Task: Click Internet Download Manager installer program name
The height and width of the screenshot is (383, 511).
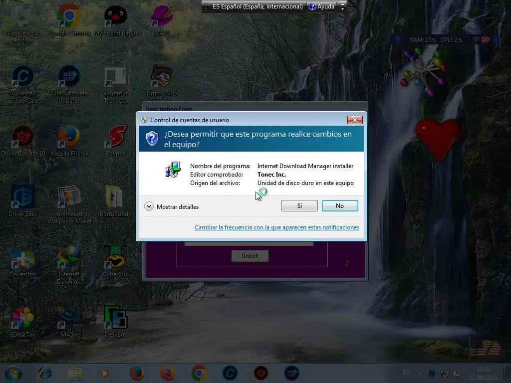Action: click(x=305, y=166)
